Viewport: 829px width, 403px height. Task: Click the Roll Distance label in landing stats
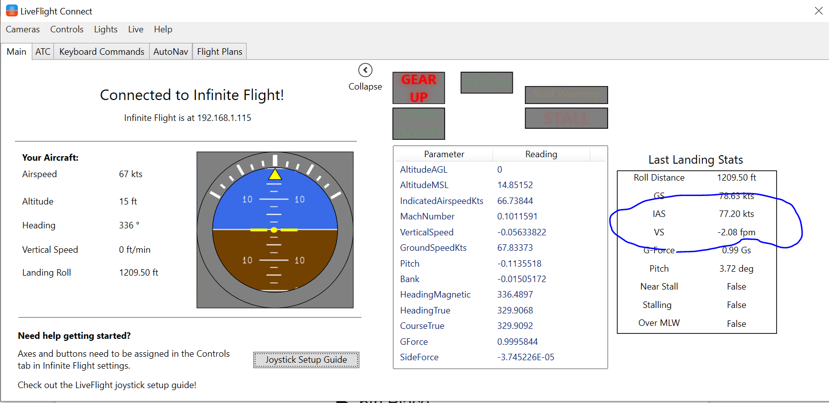pos(659,178)
